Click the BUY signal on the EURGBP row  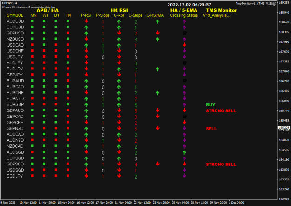click(210, 105)
